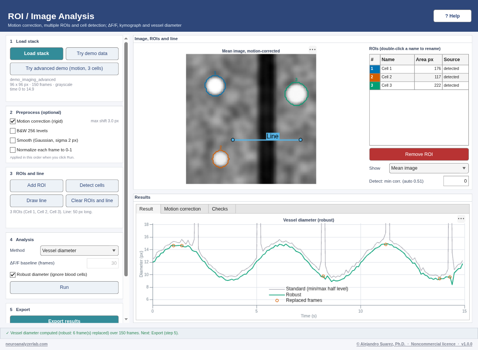Click the Area px column header
The image size is (478, 350).
[428, 60]
